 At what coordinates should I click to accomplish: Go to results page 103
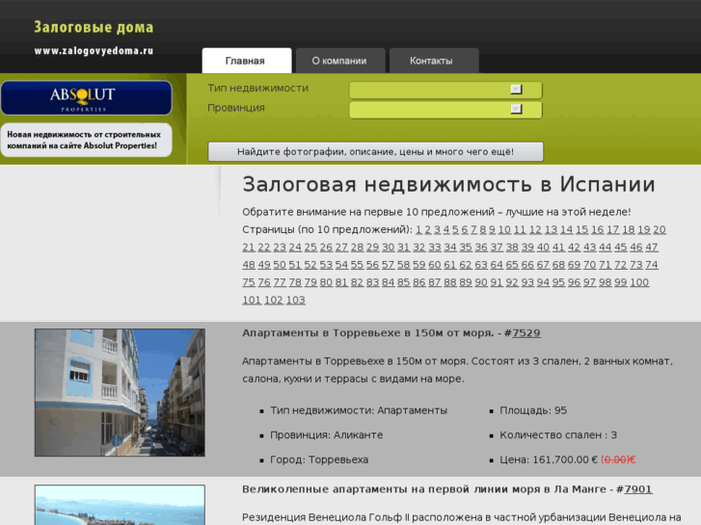click(295, 301)
